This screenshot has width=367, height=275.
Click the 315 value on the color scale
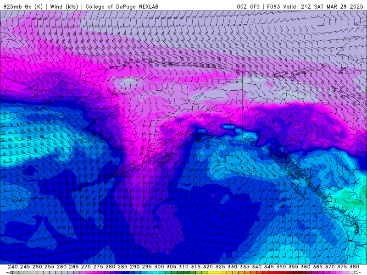pos(195,267)
